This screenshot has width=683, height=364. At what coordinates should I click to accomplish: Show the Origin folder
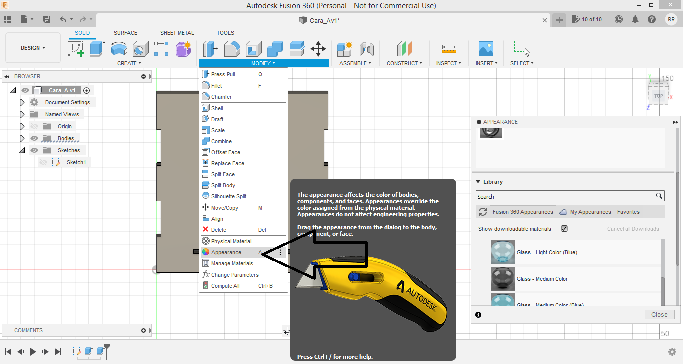34,126
